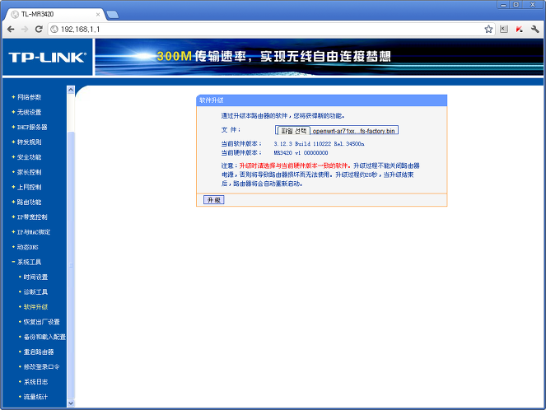
Task: Open the 修改登录口令 submenu link
Action: 41,366
